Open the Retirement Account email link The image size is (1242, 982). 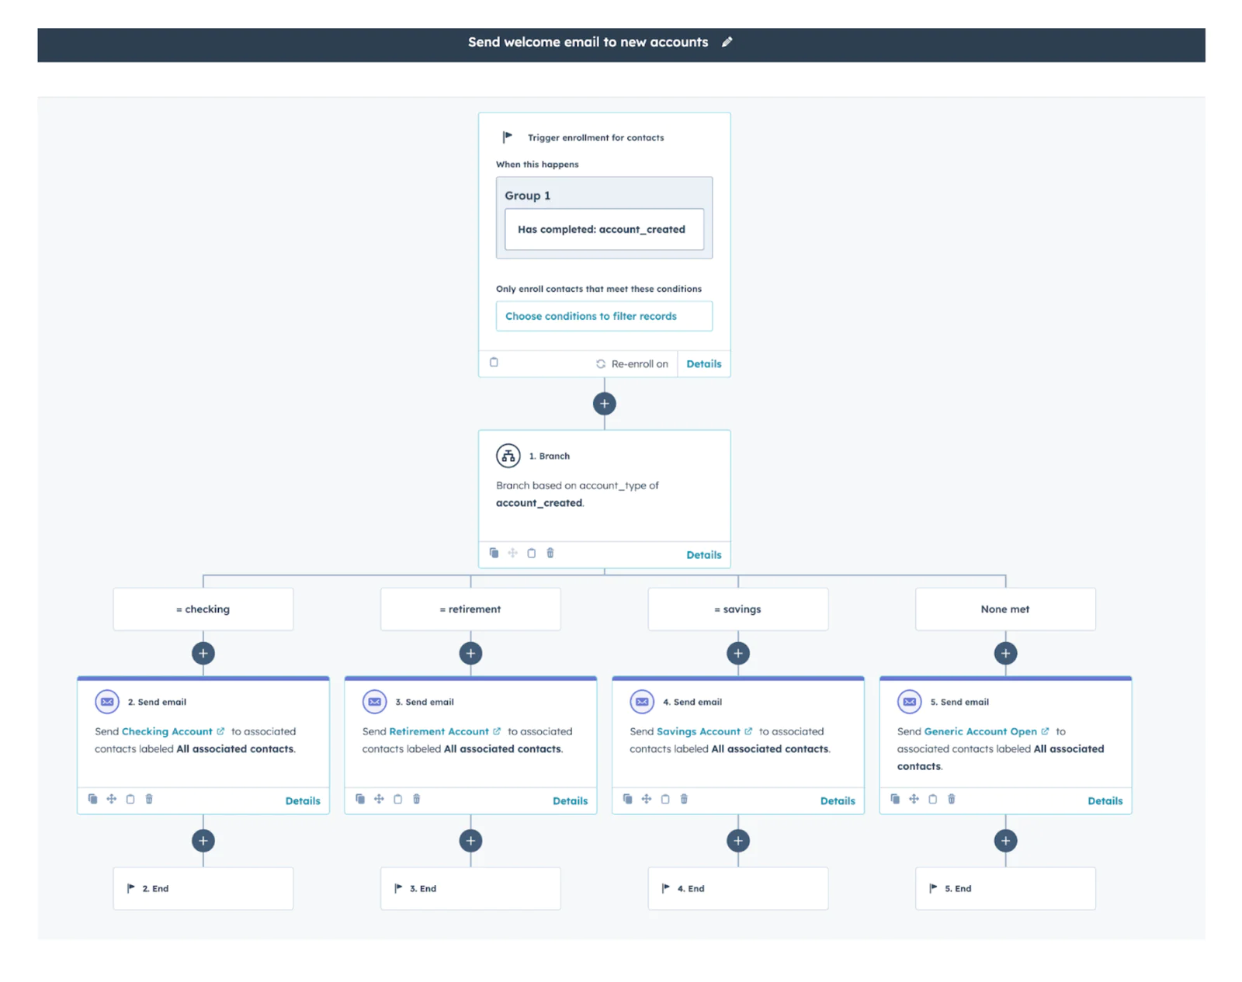[x=437, y=730]
